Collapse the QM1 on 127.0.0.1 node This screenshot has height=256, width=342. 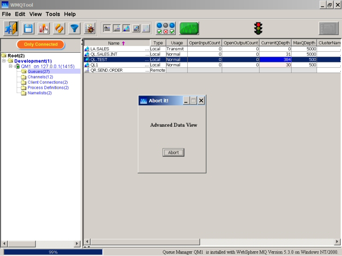pos(10,66)
